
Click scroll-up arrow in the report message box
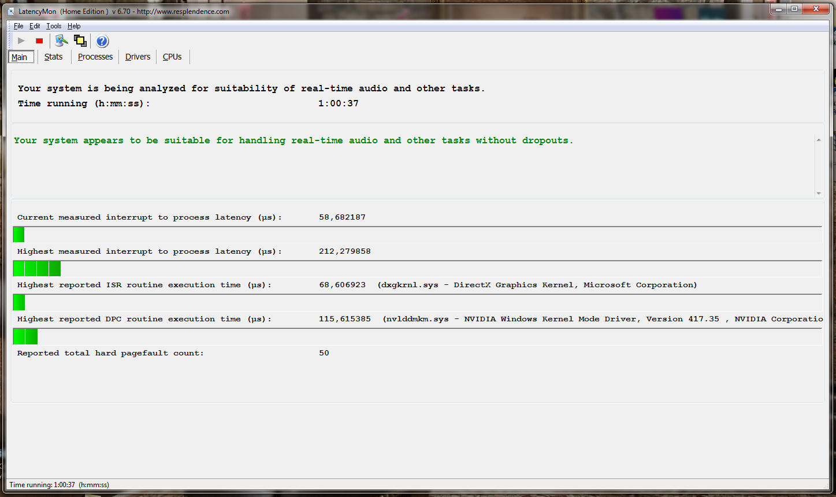click(x=818, y=140)
